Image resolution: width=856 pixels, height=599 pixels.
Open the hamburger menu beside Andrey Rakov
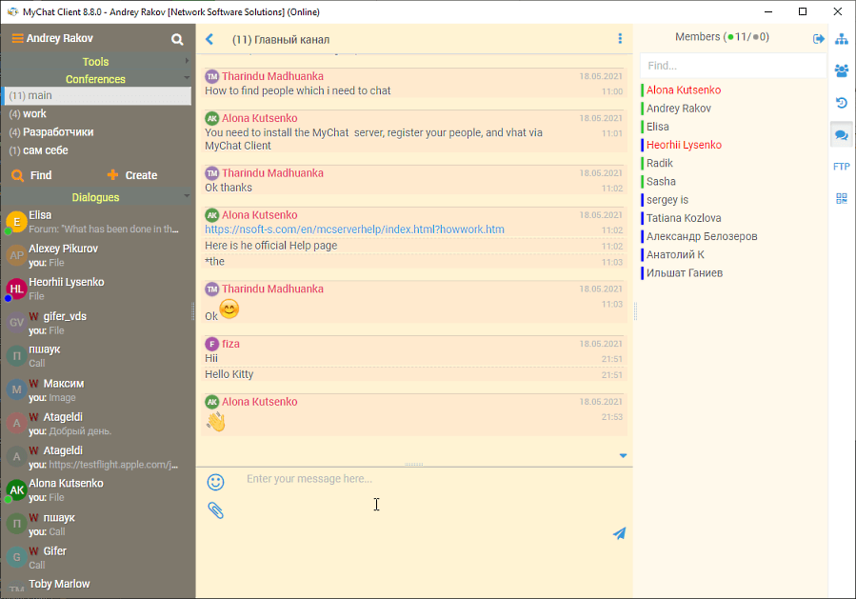(17, 39)
